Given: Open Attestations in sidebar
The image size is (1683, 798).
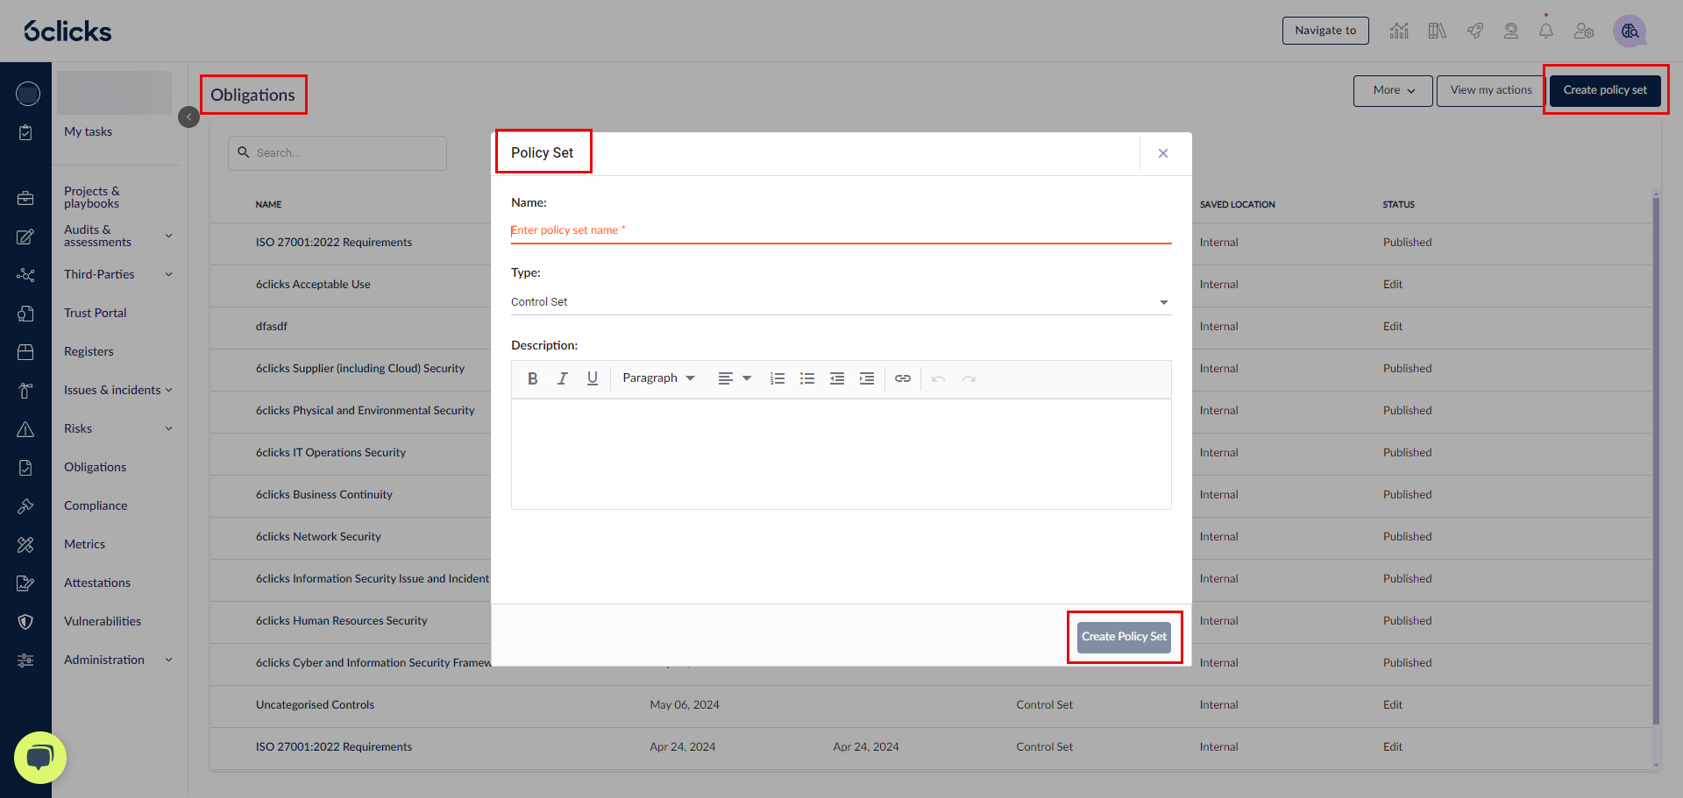Looking at the screenshot, I should click(96, 583).
